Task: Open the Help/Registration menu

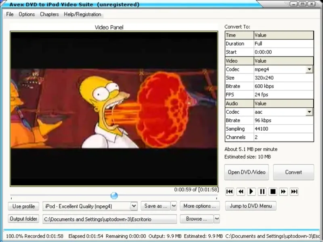Action: point(82,14)
